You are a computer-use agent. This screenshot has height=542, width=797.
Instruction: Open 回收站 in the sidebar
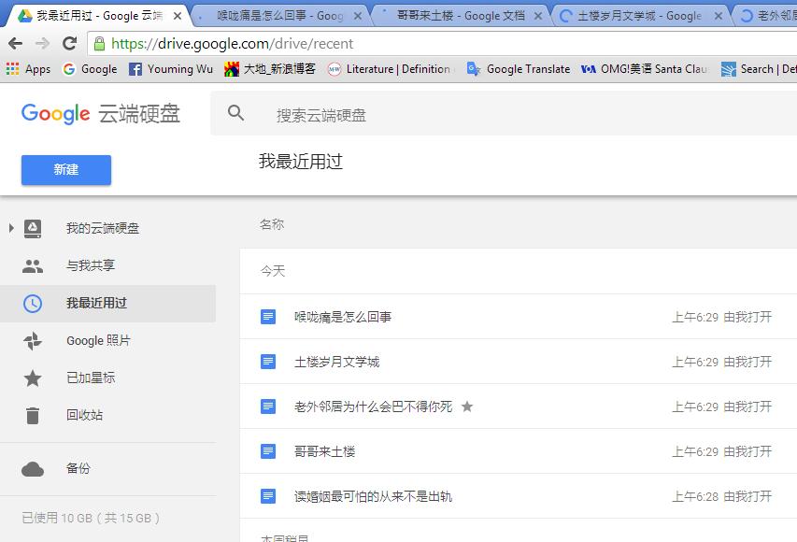84,415
